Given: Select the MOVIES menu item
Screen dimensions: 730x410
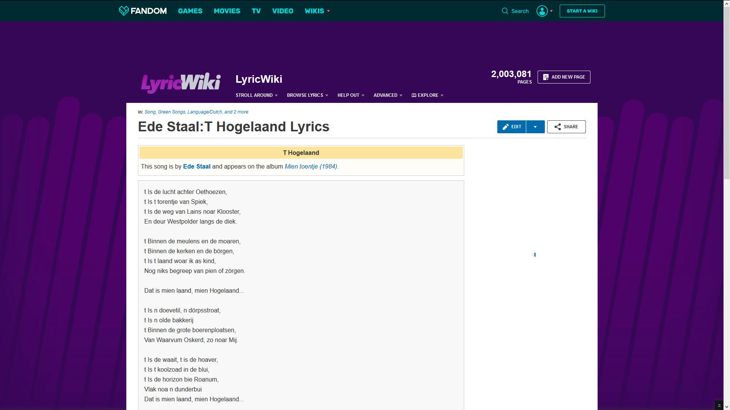Looking at the screenshot, I should click(x=227, y=11).
